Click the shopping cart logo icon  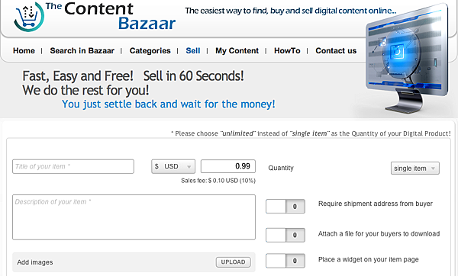click(x=29, y=17)
